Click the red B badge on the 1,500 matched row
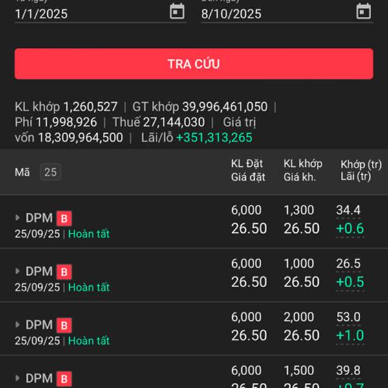 pos(63,378)
